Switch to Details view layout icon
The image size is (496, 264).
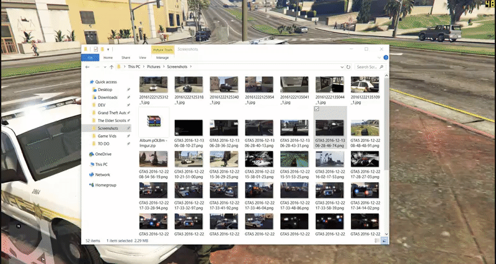pos(377,240)
